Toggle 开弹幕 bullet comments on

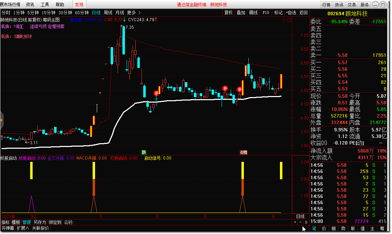pos(8,228)
